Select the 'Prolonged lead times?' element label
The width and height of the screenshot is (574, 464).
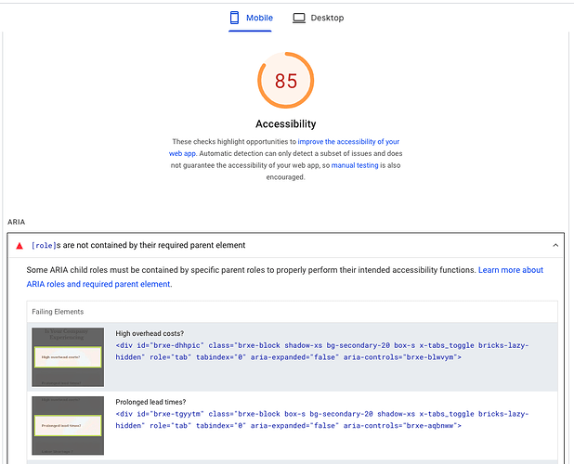click(x=150, y=403)
